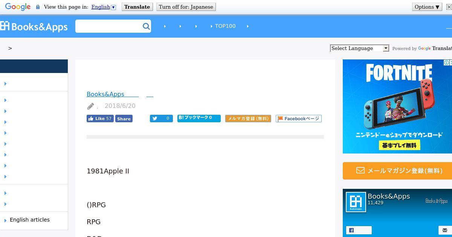The height and width of the screenshot is (237, 452).
Task: Click the arrow beside English articles
Action: (x=5, y=220)
